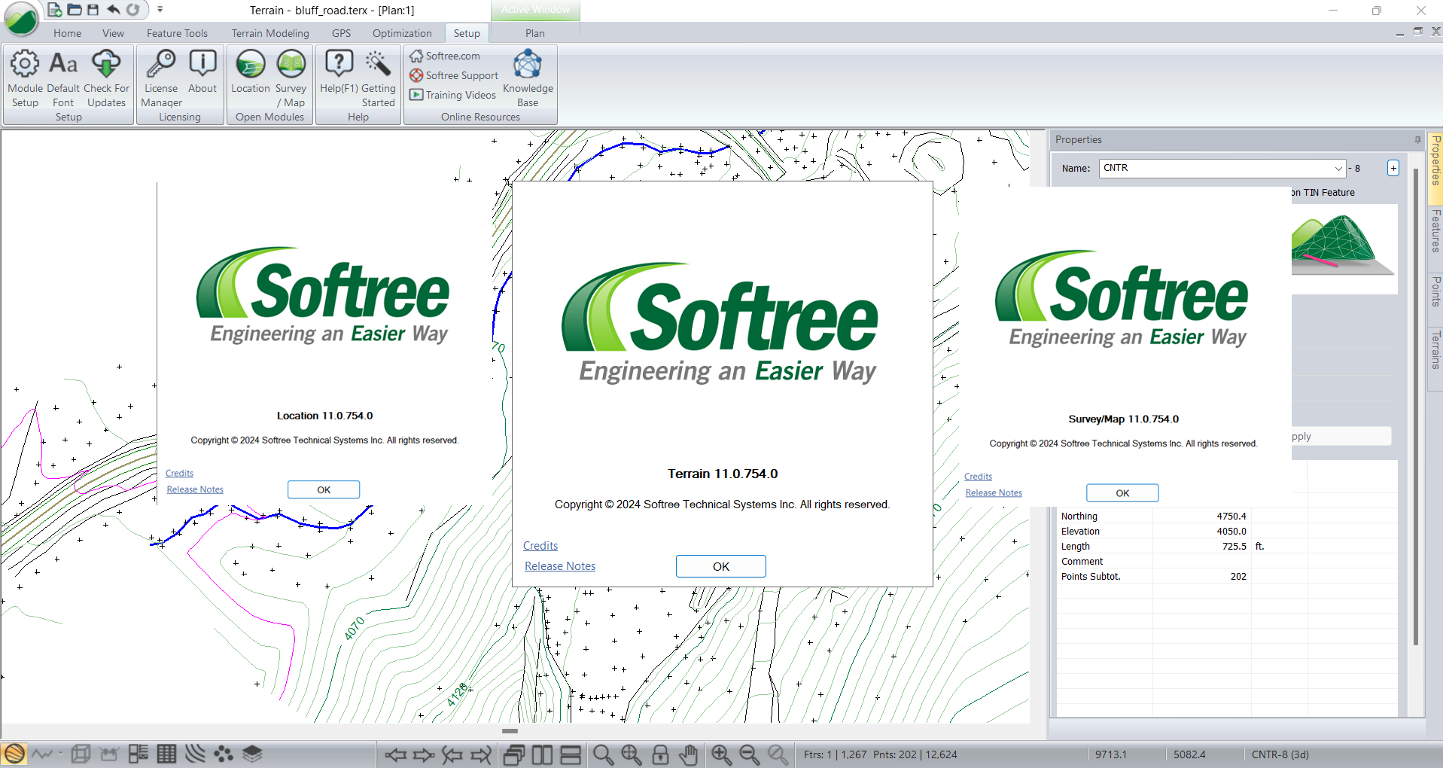Image resolution: width=1443 pixels, height=768 pixels.
Task: Launch the Location module
Action: (x=251, y=72)
